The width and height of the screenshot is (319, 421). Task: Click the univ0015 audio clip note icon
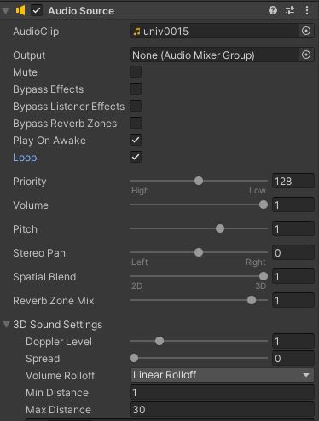136,32
